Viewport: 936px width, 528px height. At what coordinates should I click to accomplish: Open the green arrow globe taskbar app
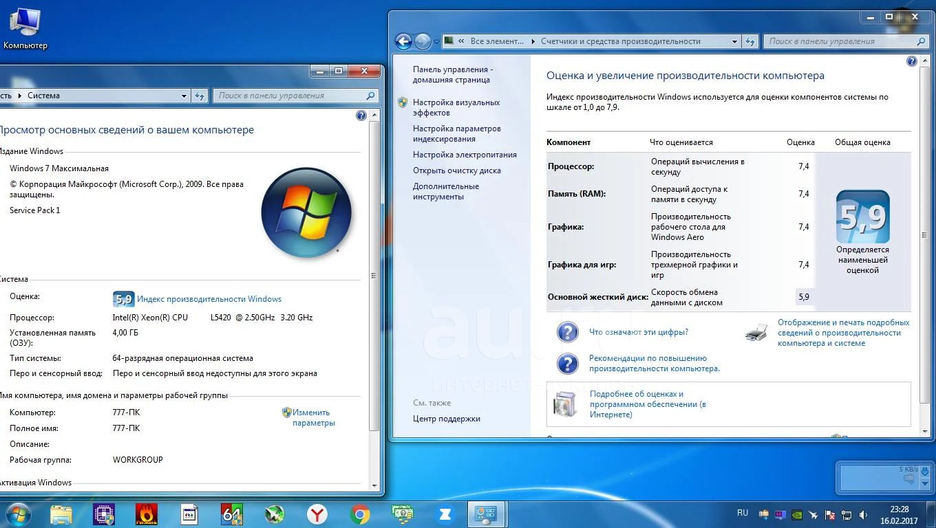point(275,514)
